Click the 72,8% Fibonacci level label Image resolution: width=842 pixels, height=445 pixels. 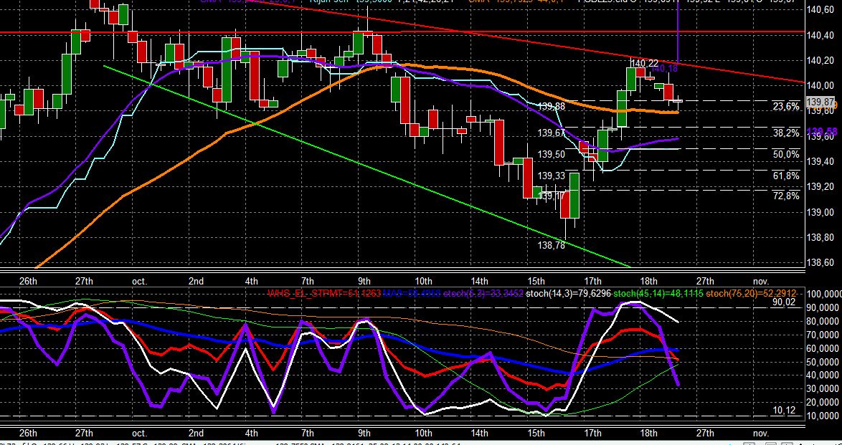(x=786, y=196)
